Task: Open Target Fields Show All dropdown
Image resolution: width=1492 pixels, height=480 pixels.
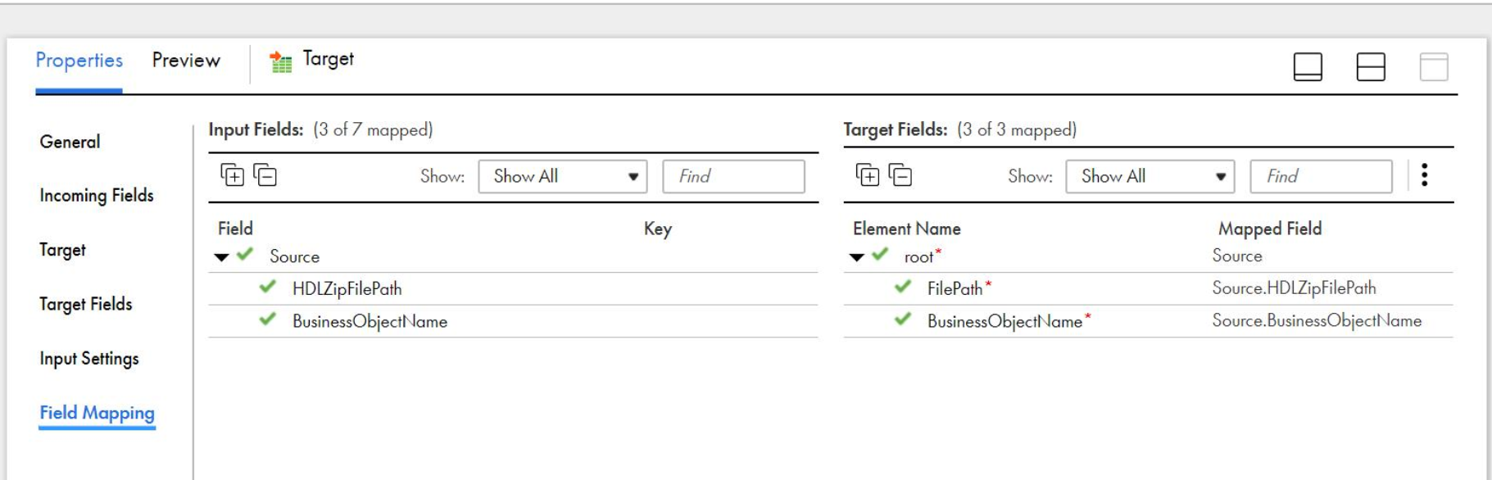Action: [x=1150, y=176]
